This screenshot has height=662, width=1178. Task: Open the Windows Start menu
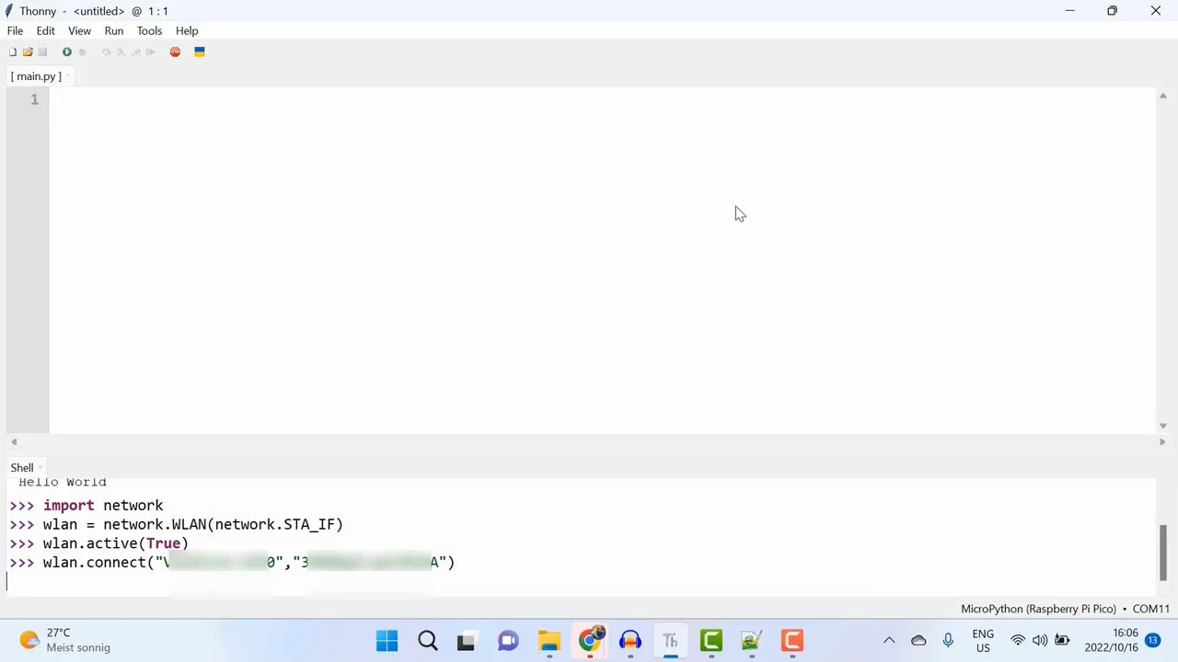point(387,641)
